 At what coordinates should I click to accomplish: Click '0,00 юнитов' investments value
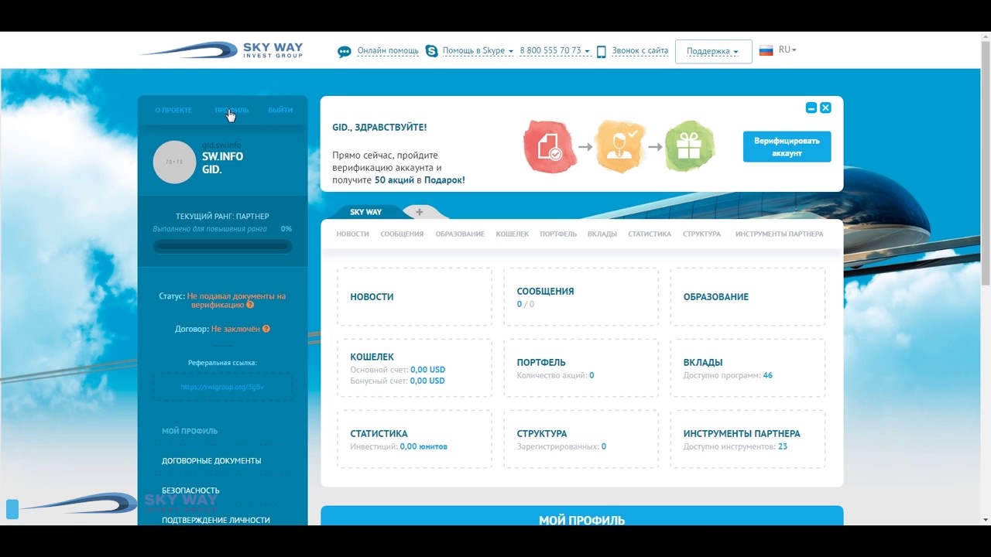point(423,446)
